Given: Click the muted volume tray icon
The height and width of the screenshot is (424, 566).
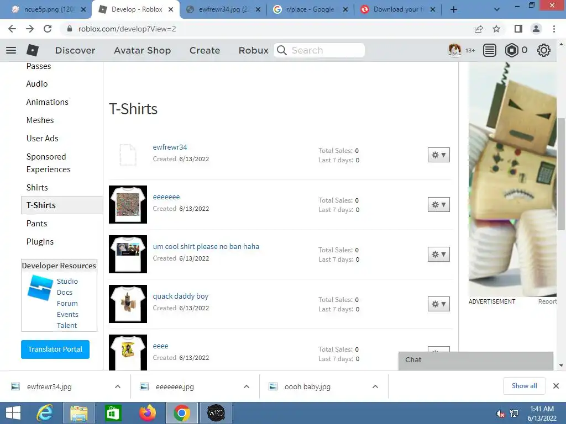Looking at the screenshot, I should point(500,414).
